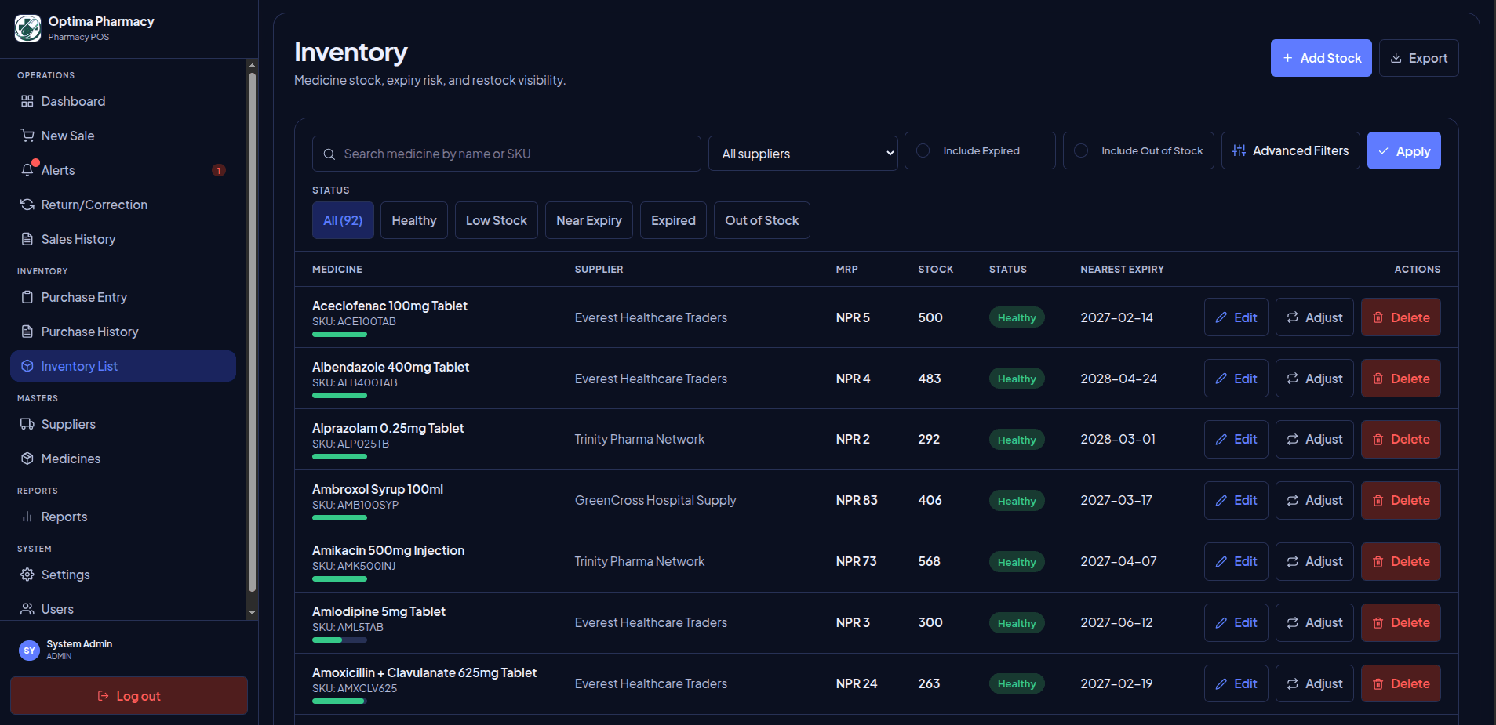The image size is (1496, 725).
Task: Click the trash icon in Albendazole row
Action: [x=1378, y=379]
